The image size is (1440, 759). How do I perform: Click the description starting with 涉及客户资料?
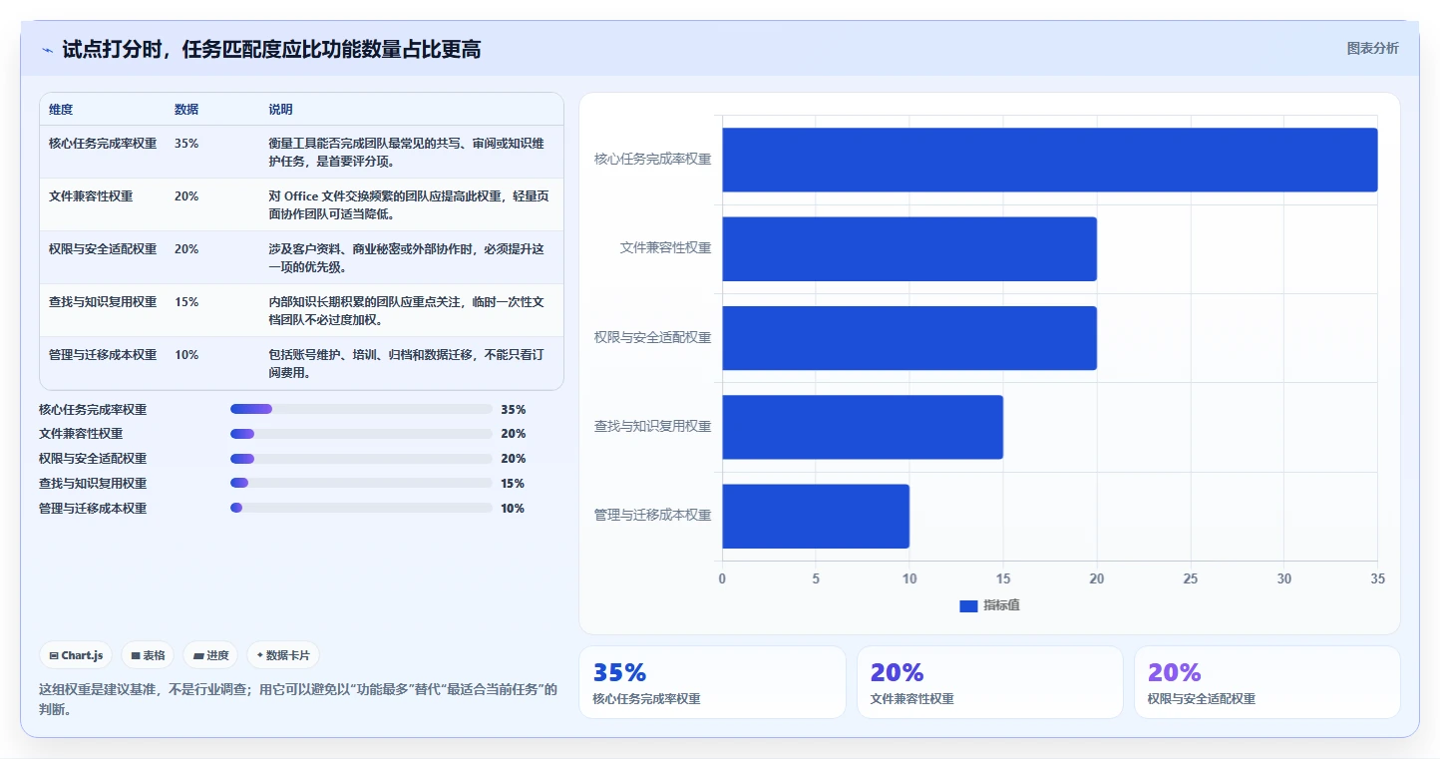tap(407, 257)
